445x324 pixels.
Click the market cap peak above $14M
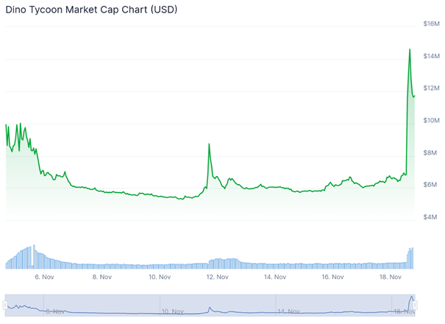click(410, 49)
